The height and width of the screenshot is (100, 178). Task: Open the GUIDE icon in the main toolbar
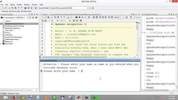tap(28, 8)
